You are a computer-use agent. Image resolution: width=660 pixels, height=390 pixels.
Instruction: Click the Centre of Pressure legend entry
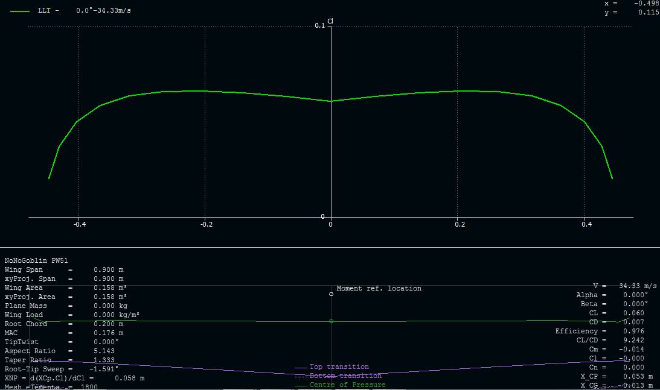pyautogui.click(x=347, y=385)
